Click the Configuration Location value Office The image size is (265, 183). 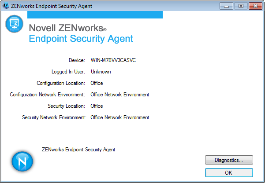coord(97,83)
